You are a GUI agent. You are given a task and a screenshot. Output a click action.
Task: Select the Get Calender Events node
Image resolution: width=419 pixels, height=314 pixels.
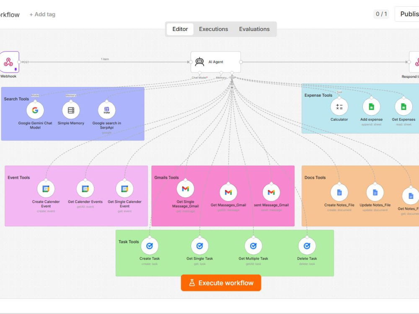[x=85, y=189]
